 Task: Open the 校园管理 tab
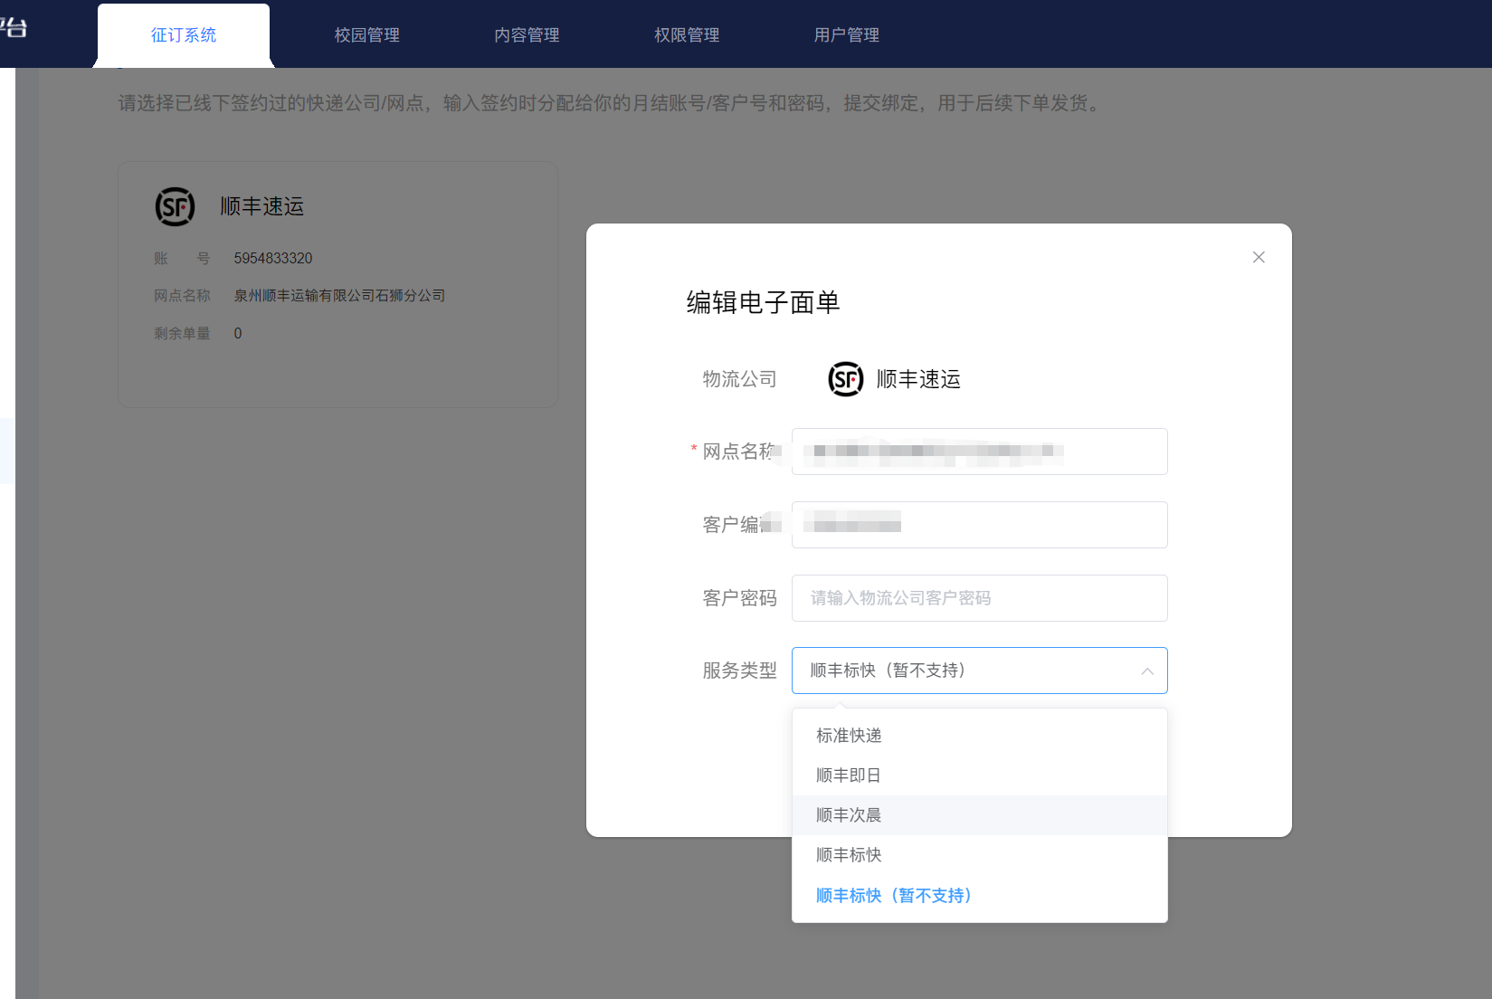367,35
